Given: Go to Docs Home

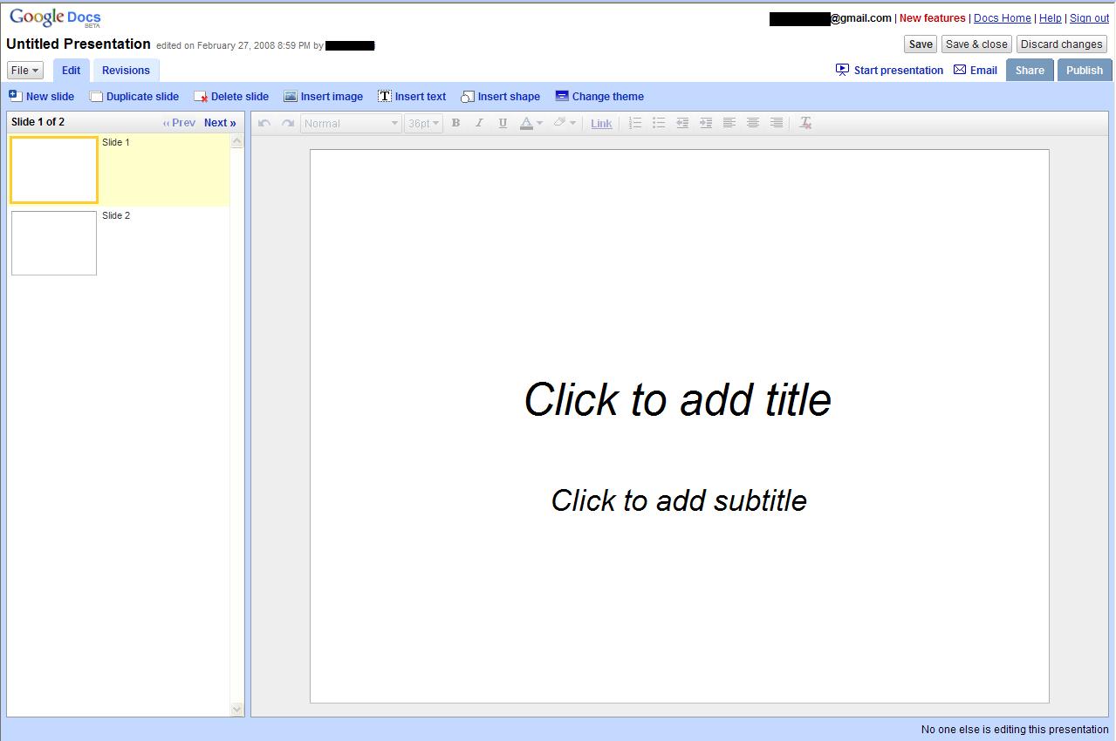Looking at the screenshot, I should point(1003,18).
